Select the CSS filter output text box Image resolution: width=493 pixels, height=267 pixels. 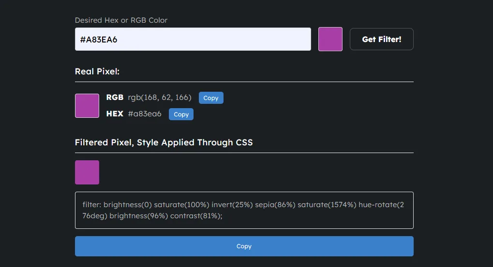244,210
